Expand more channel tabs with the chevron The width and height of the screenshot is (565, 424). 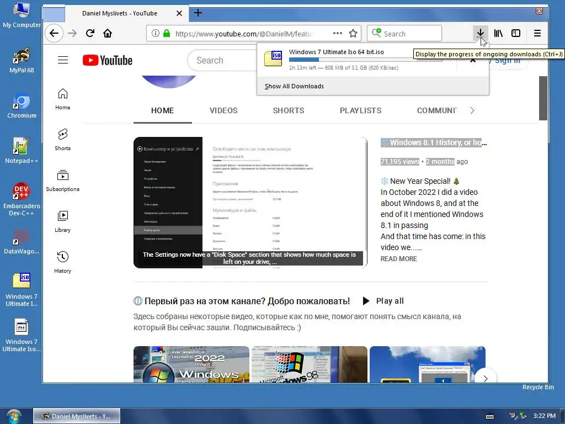pos(472,110)
